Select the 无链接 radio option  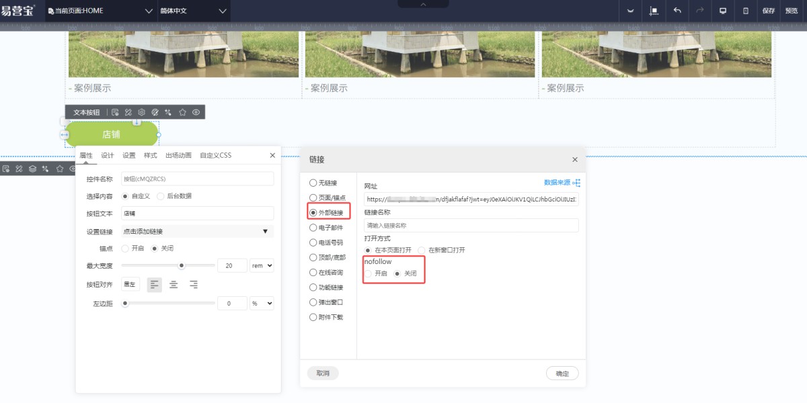(x=313, y=183)
